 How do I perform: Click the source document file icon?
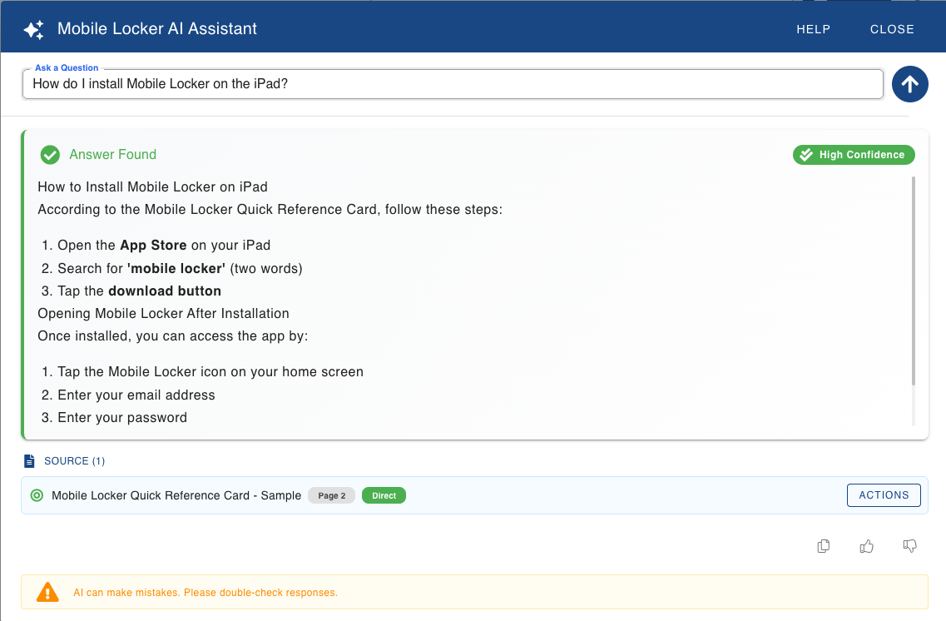pyautogui.click(x=29, y=461)
